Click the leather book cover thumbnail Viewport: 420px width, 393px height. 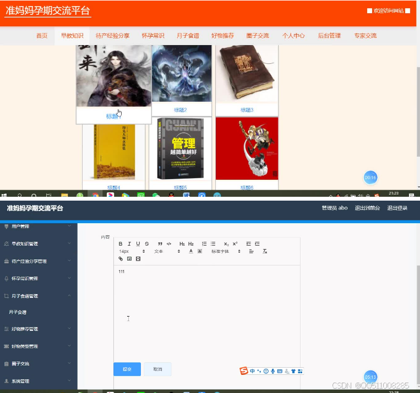point(247,74)
